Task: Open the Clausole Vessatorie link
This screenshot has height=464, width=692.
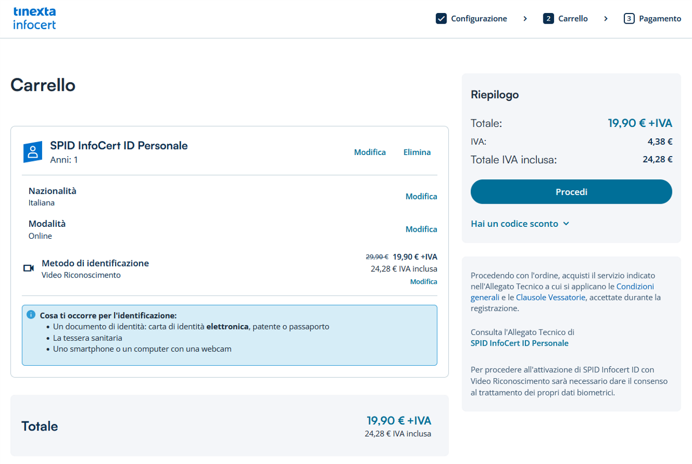Action: click(x=550, y=298)
